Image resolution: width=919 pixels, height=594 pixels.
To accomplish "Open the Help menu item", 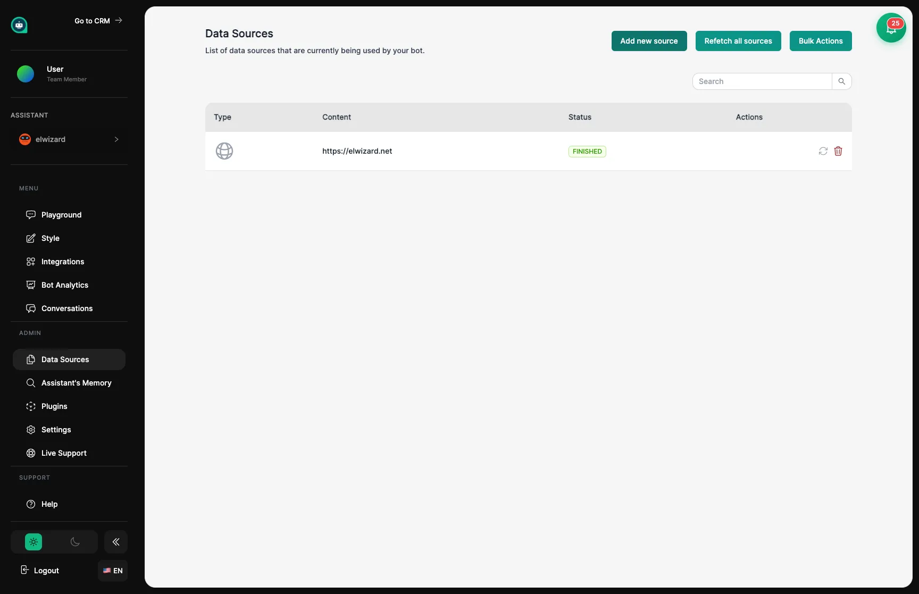I will 69,504.
